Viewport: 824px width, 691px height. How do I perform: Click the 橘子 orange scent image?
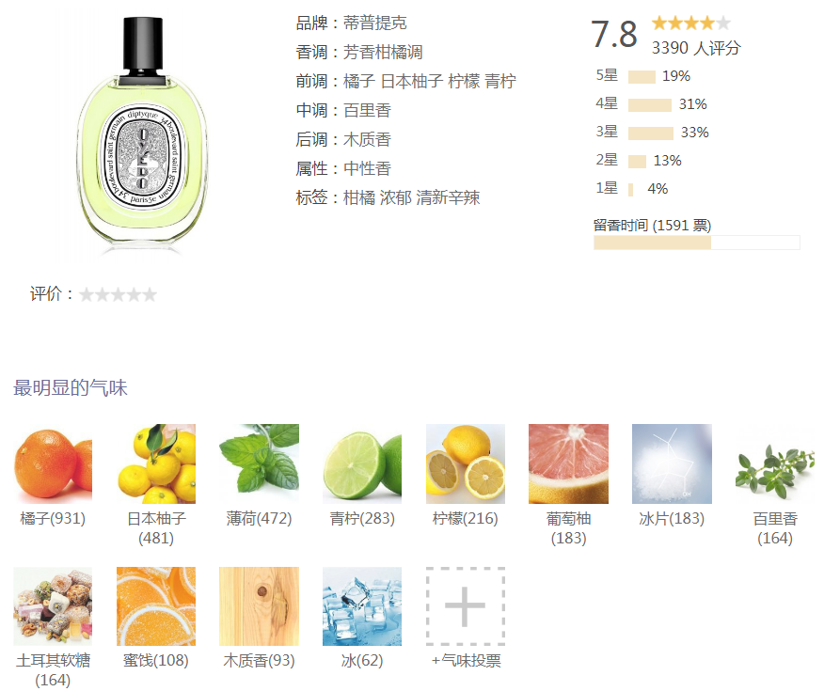tap(53, 463)
